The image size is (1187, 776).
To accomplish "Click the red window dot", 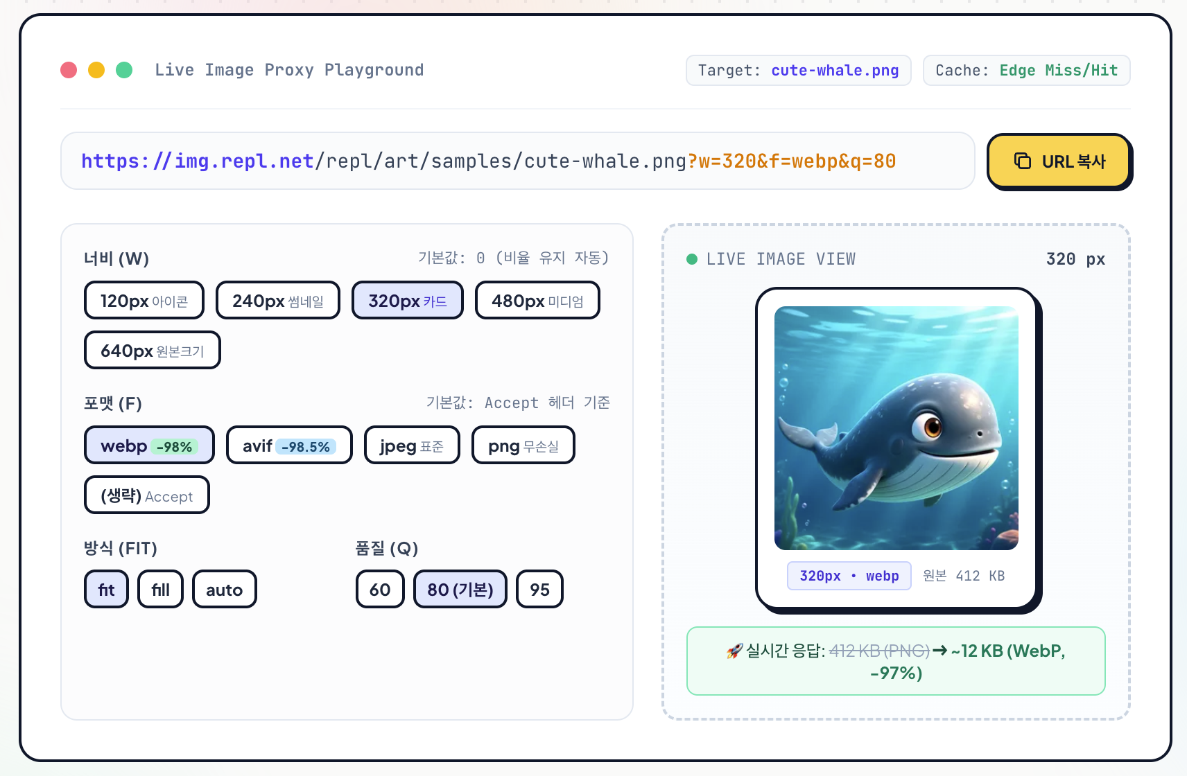I will [x=69, y=70].
